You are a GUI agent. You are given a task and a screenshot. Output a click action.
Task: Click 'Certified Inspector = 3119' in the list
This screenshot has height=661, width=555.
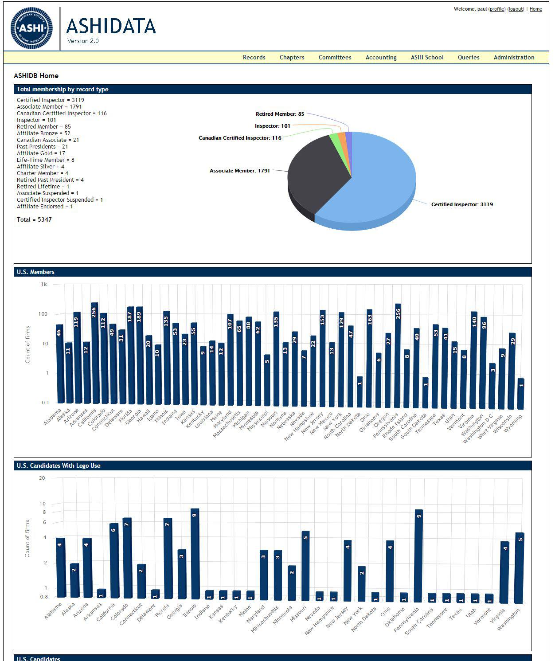click(x=51, y=100)
